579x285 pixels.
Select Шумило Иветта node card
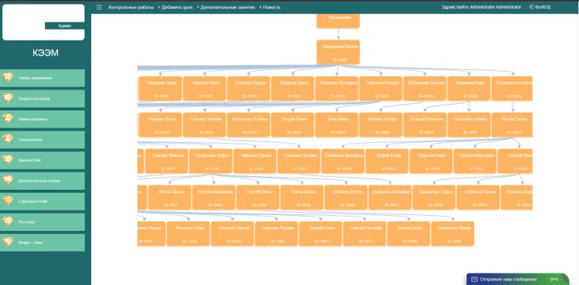tap(346, 198)
